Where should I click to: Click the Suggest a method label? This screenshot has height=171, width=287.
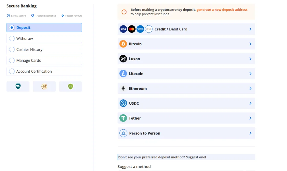(134, 167)
